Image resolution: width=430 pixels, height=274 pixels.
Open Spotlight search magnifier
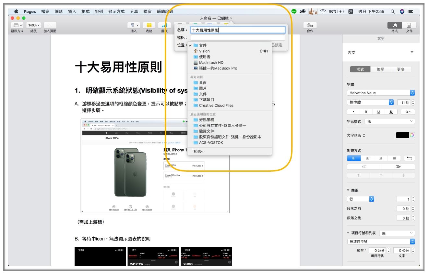392,11
